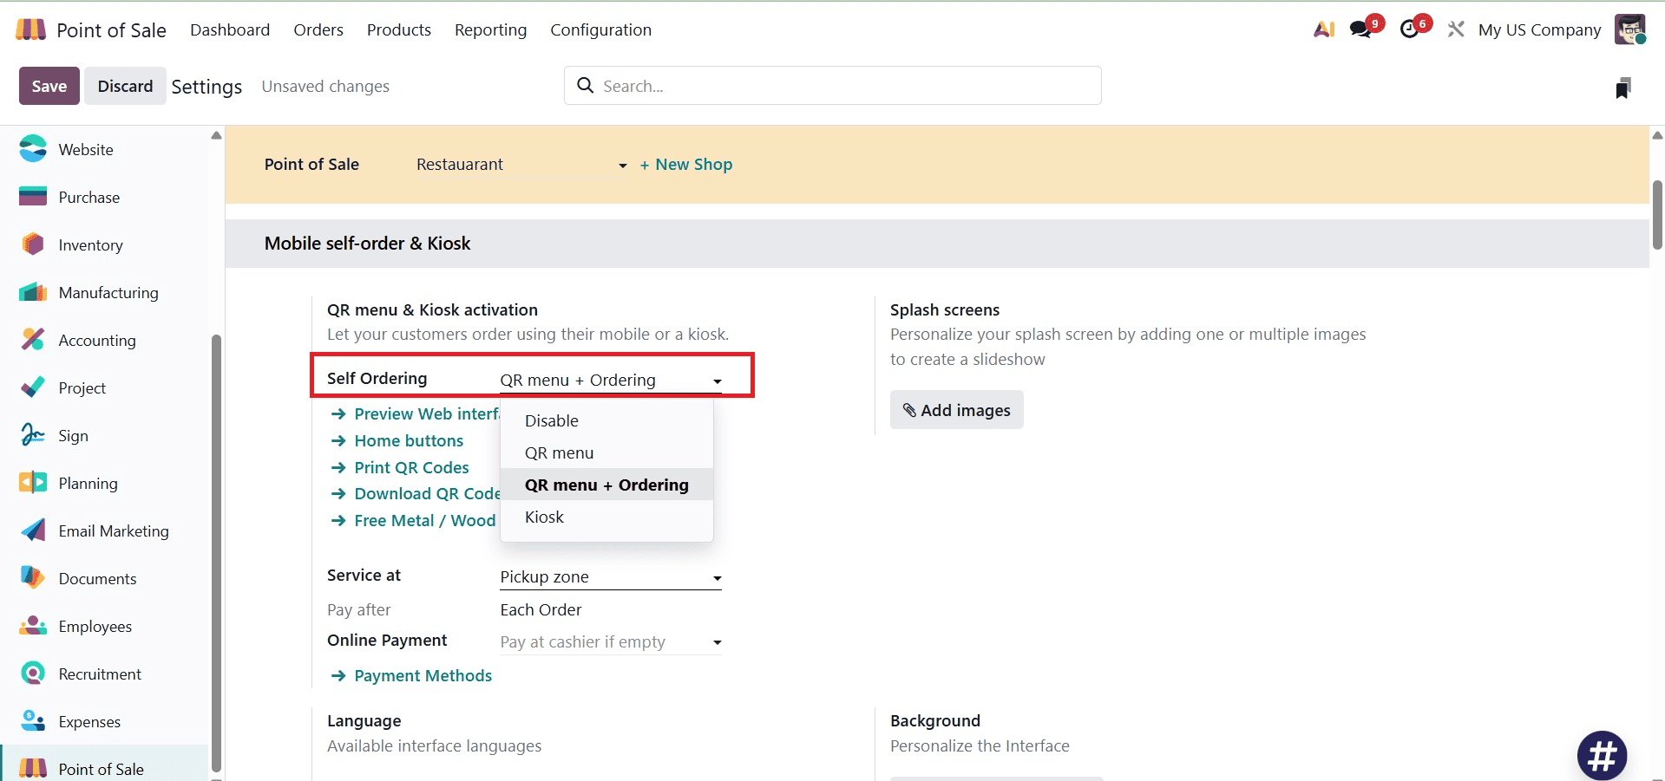Click the Save button

[x=49, y=86]
